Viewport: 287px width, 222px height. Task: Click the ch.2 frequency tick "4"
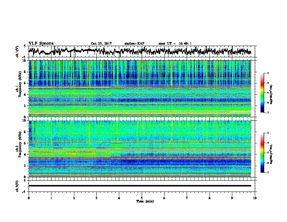pos(26,155)
